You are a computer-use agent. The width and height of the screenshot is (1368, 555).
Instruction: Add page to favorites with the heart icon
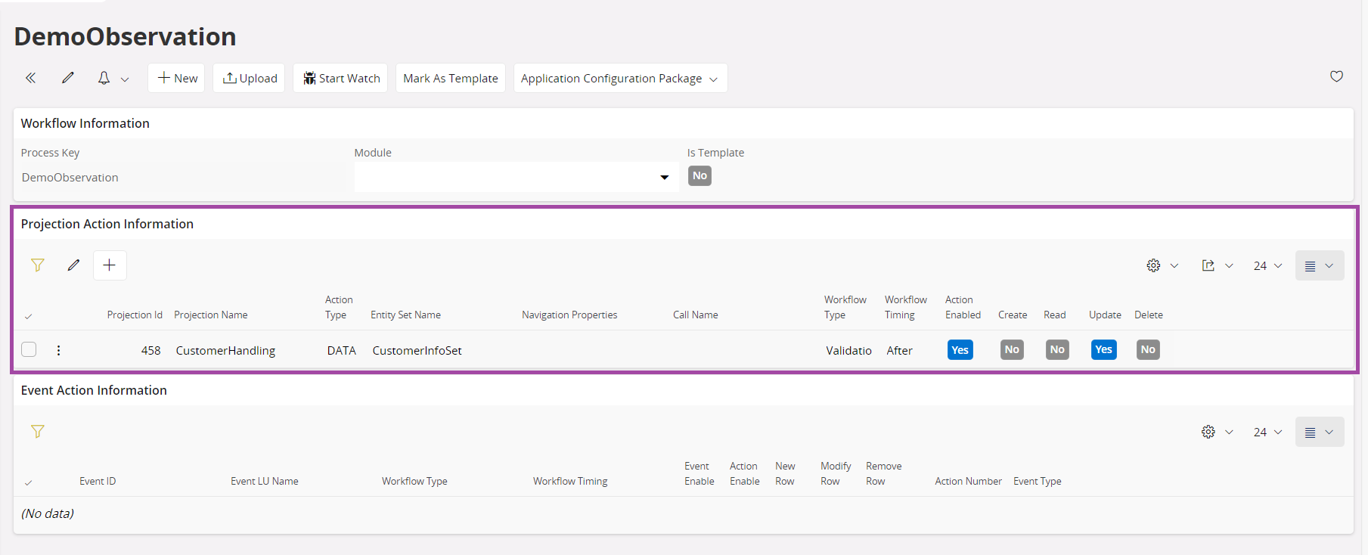tap(1336, 76)
